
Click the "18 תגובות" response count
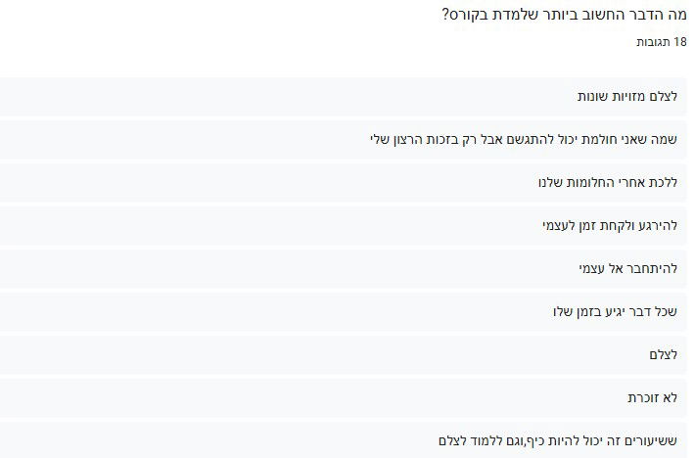tap(661, 43)
